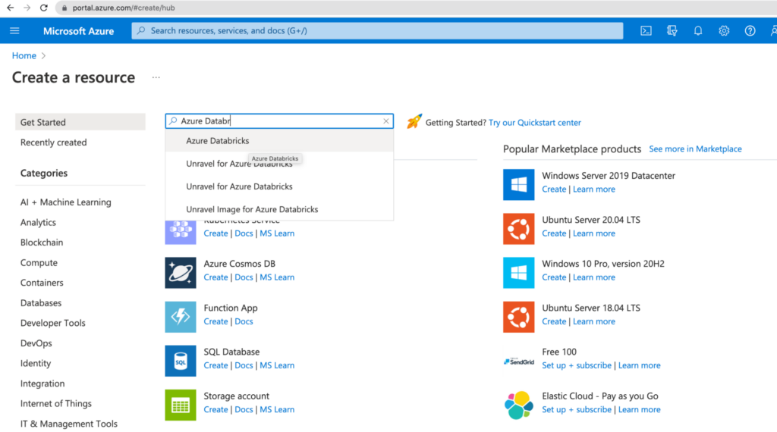Click the Azure Cosmos DB icon
The image size is (777, 432).
pyautogui.click(x=181, y=273)
